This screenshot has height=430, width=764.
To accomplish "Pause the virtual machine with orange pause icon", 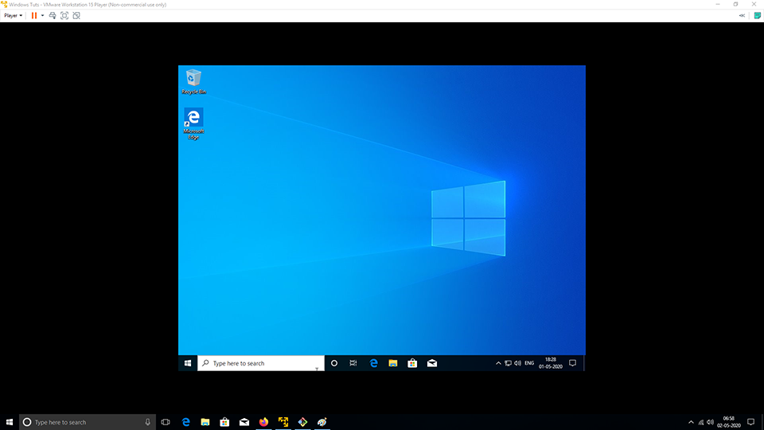I will 33,16.
